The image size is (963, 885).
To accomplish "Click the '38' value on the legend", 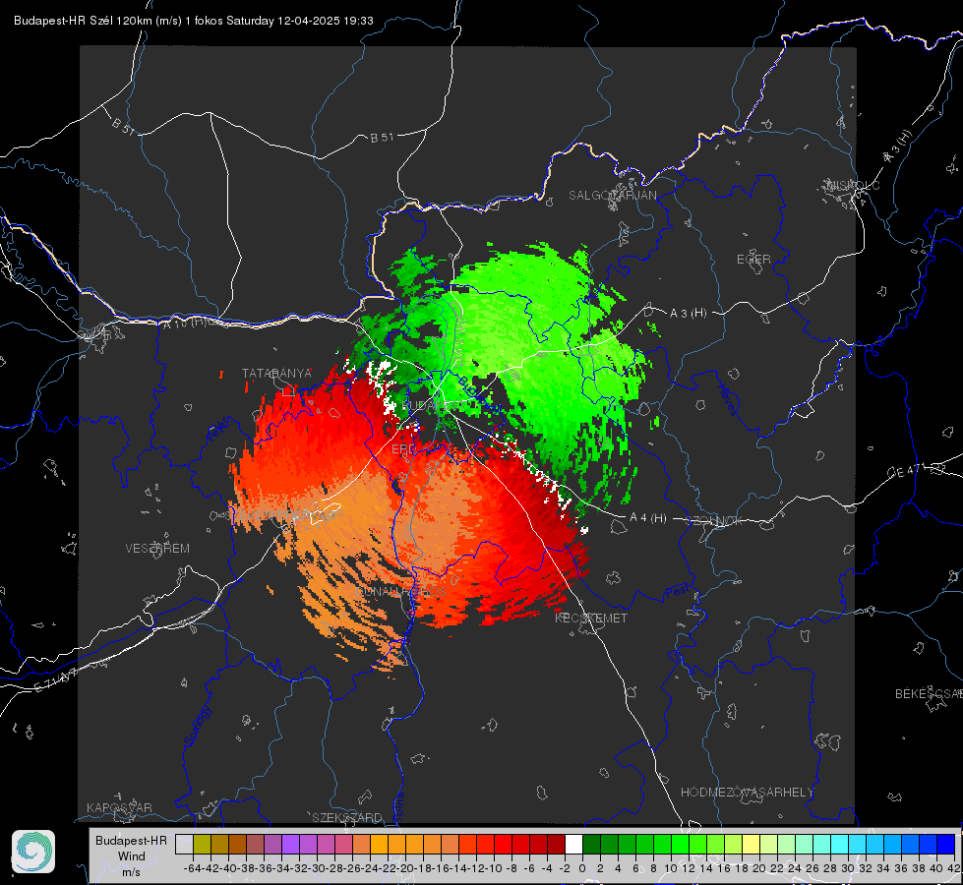I will [918, 868].
